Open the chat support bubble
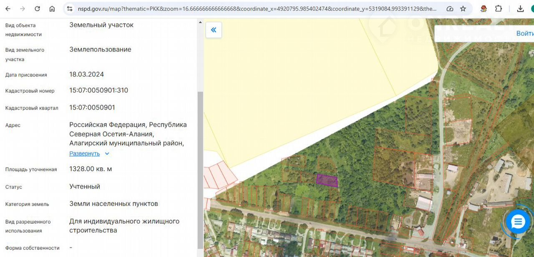 (x=518, y=222)
